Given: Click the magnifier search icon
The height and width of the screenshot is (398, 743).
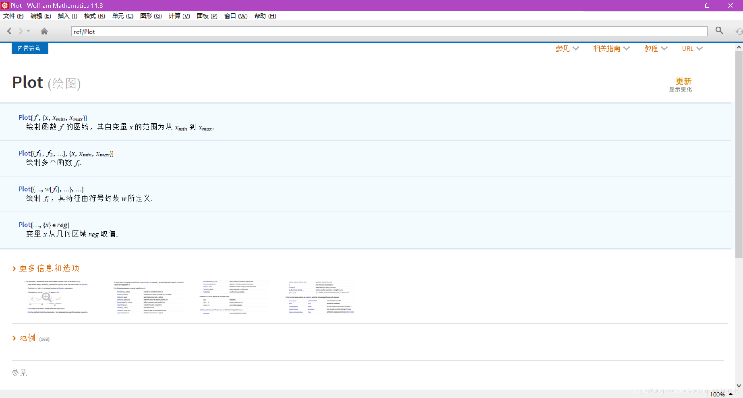Looking at the screenshot, I should [x=719, y=31].
